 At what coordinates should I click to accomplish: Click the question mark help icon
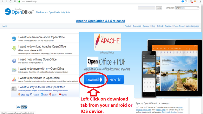coord(14,61)
